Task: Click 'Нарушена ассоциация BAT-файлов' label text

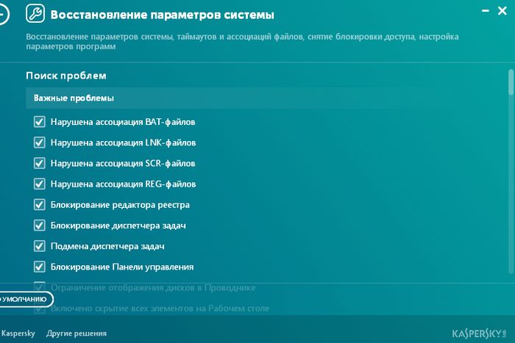Action: click(123, 122)
